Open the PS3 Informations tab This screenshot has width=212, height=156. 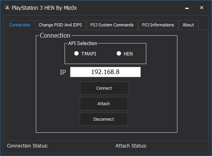click(158, 25)
